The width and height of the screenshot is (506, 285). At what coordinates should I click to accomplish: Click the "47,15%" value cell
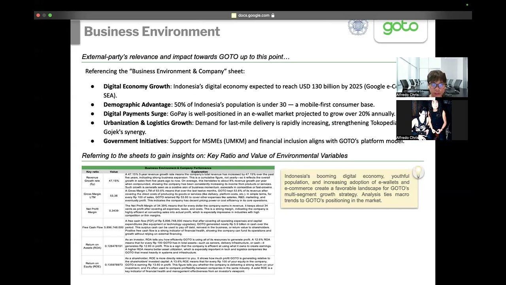click(x=114, y=180)
